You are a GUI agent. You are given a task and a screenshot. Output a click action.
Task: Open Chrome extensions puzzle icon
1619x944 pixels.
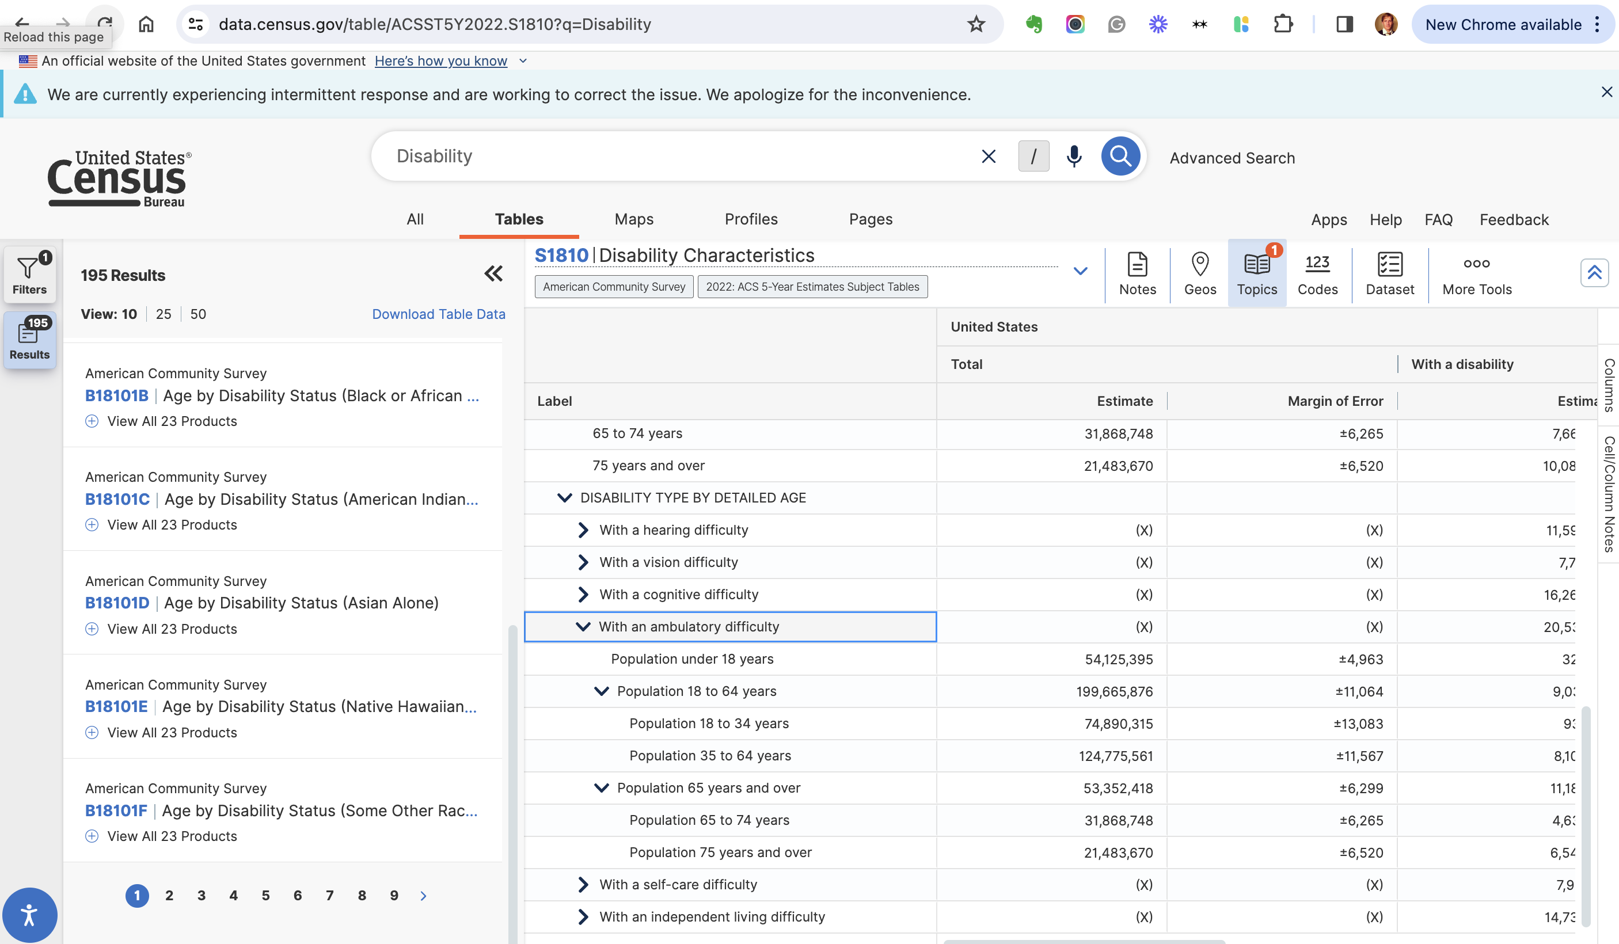point(1282,24)
